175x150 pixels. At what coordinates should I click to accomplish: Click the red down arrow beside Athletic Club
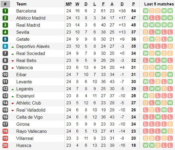[12, 103]
